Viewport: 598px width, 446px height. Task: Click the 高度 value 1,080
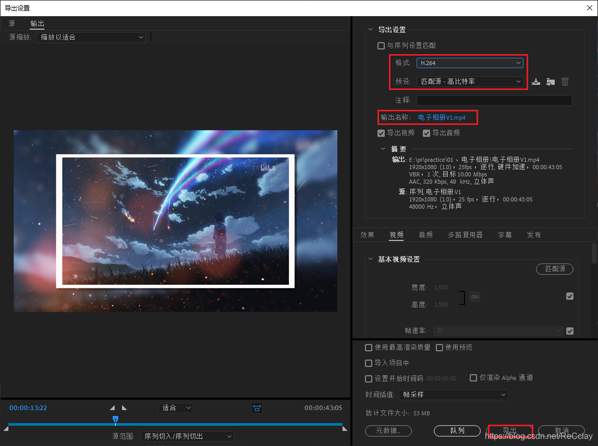[441, 305]
